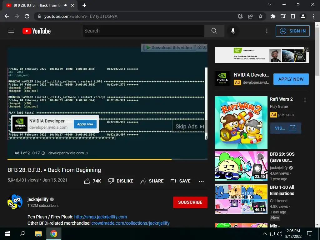Open a new browser tab
The height and width of the screenshot is (240, 320).
84,5
